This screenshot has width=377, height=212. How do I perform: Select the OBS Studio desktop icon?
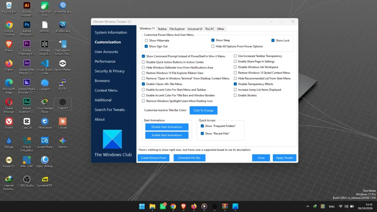point(27,181)
